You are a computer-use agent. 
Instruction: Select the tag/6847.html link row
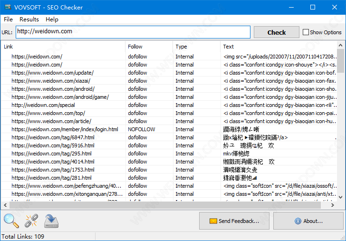(x=169, y=137)
